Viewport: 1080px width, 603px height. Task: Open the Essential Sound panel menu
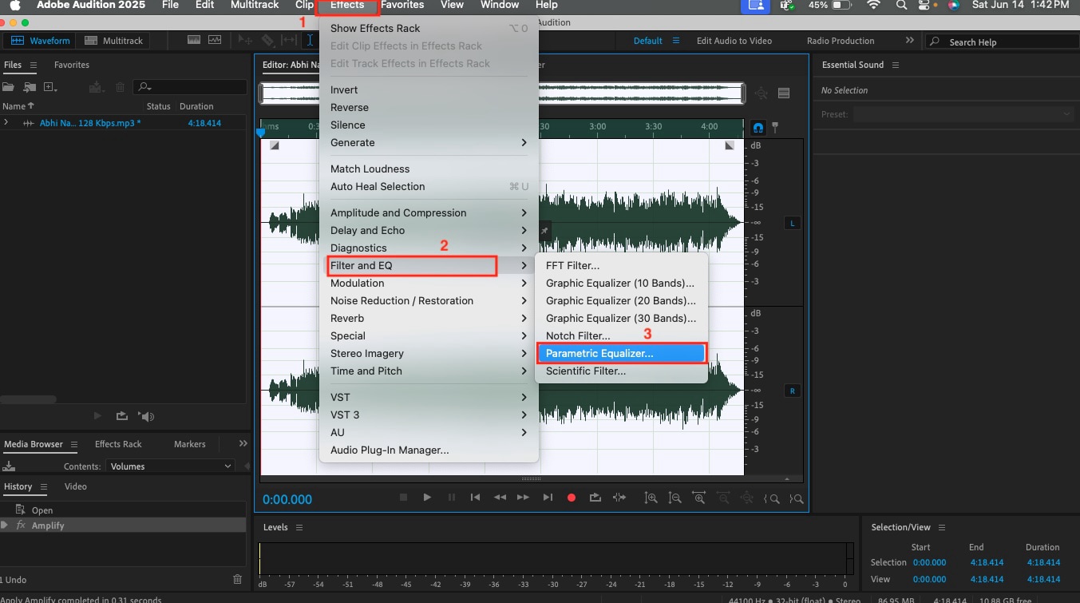tap(895, 65)
